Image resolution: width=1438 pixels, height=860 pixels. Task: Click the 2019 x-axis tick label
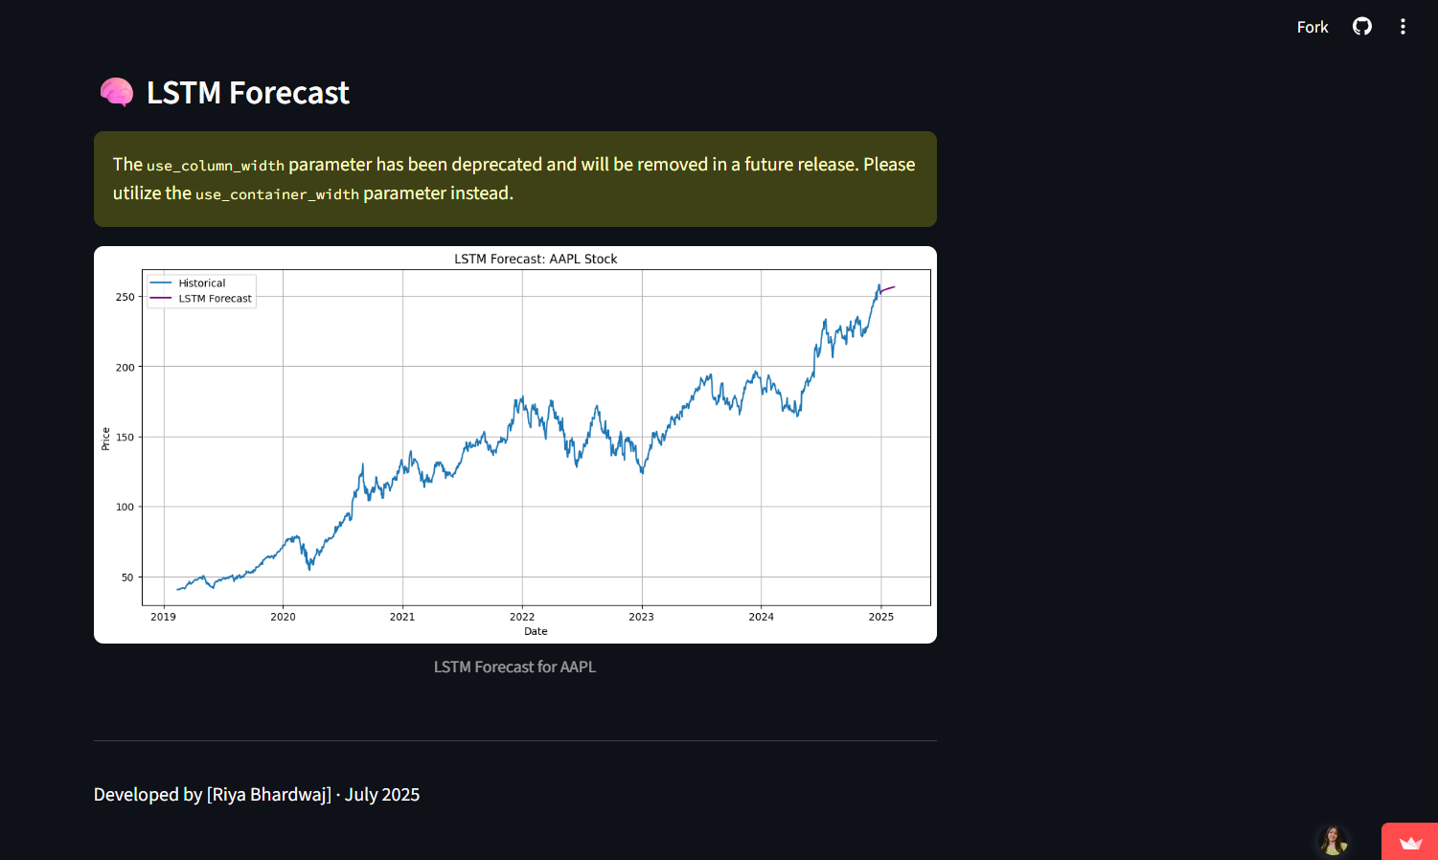(x=163, y=617)
